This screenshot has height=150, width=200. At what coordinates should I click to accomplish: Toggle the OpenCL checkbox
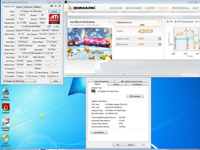click(x=17, y=72)
